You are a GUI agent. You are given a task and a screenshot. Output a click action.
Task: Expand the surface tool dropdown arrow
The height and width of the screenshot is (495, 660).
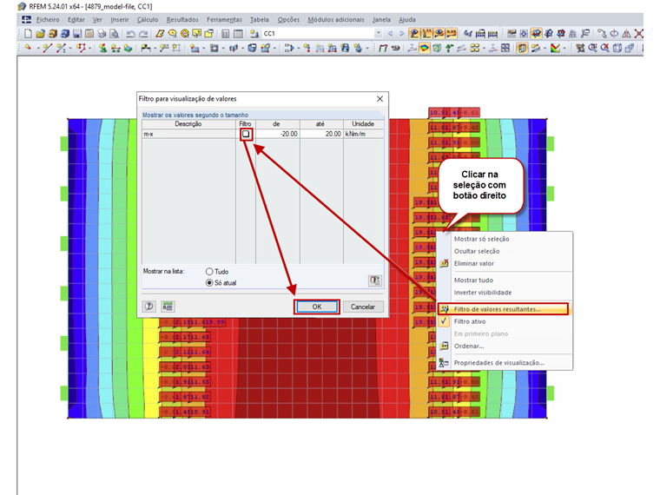tap(203, 49)
